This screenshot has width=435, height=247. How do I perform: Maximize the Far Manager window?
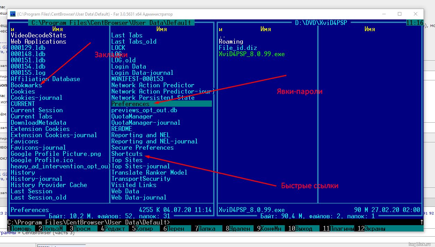400,14
